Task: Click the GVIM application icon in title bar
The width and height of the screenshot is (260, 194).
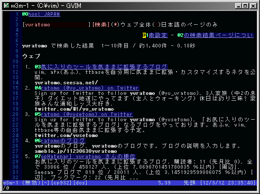Action: coord(6,6)
